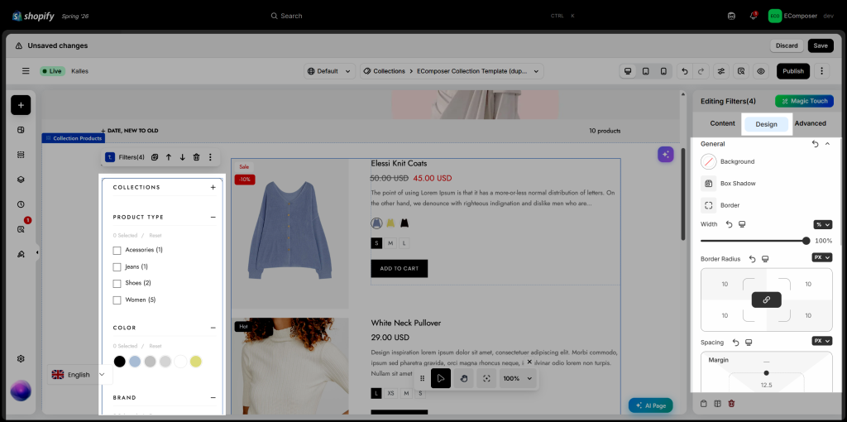This screenshot has width=847, height=422.
Task: Click the Width slider handle
Action: [x=806, y=241]
